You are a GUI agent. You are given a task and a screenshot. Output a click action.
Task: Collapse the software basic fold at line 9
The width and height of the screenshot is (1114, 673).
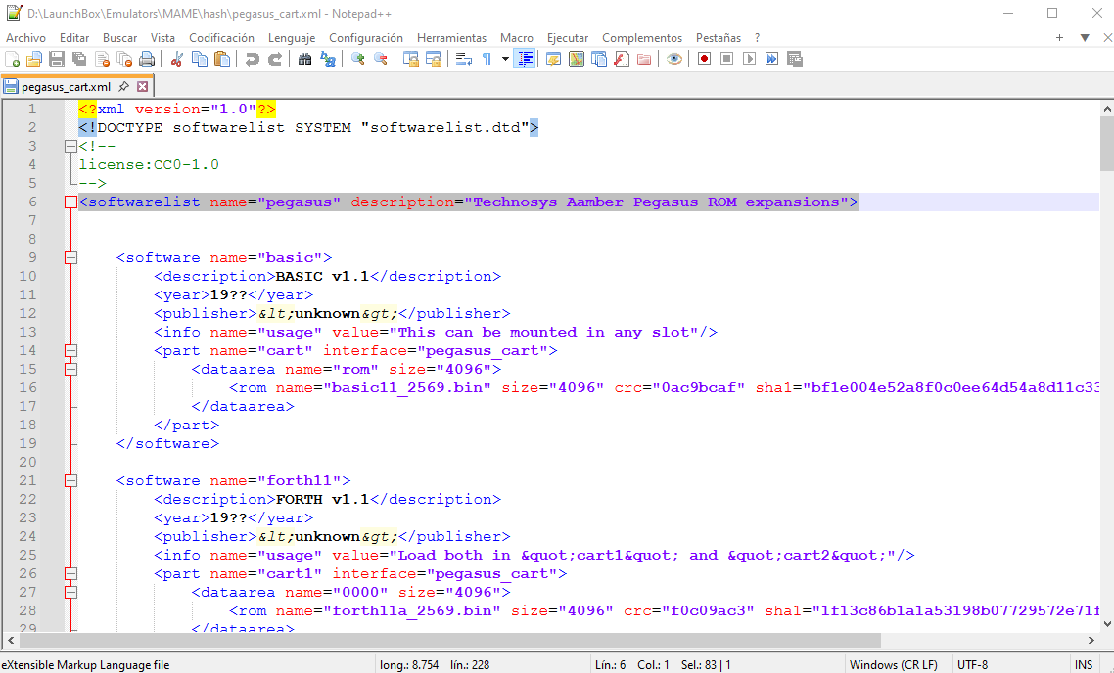coord(70,257)
